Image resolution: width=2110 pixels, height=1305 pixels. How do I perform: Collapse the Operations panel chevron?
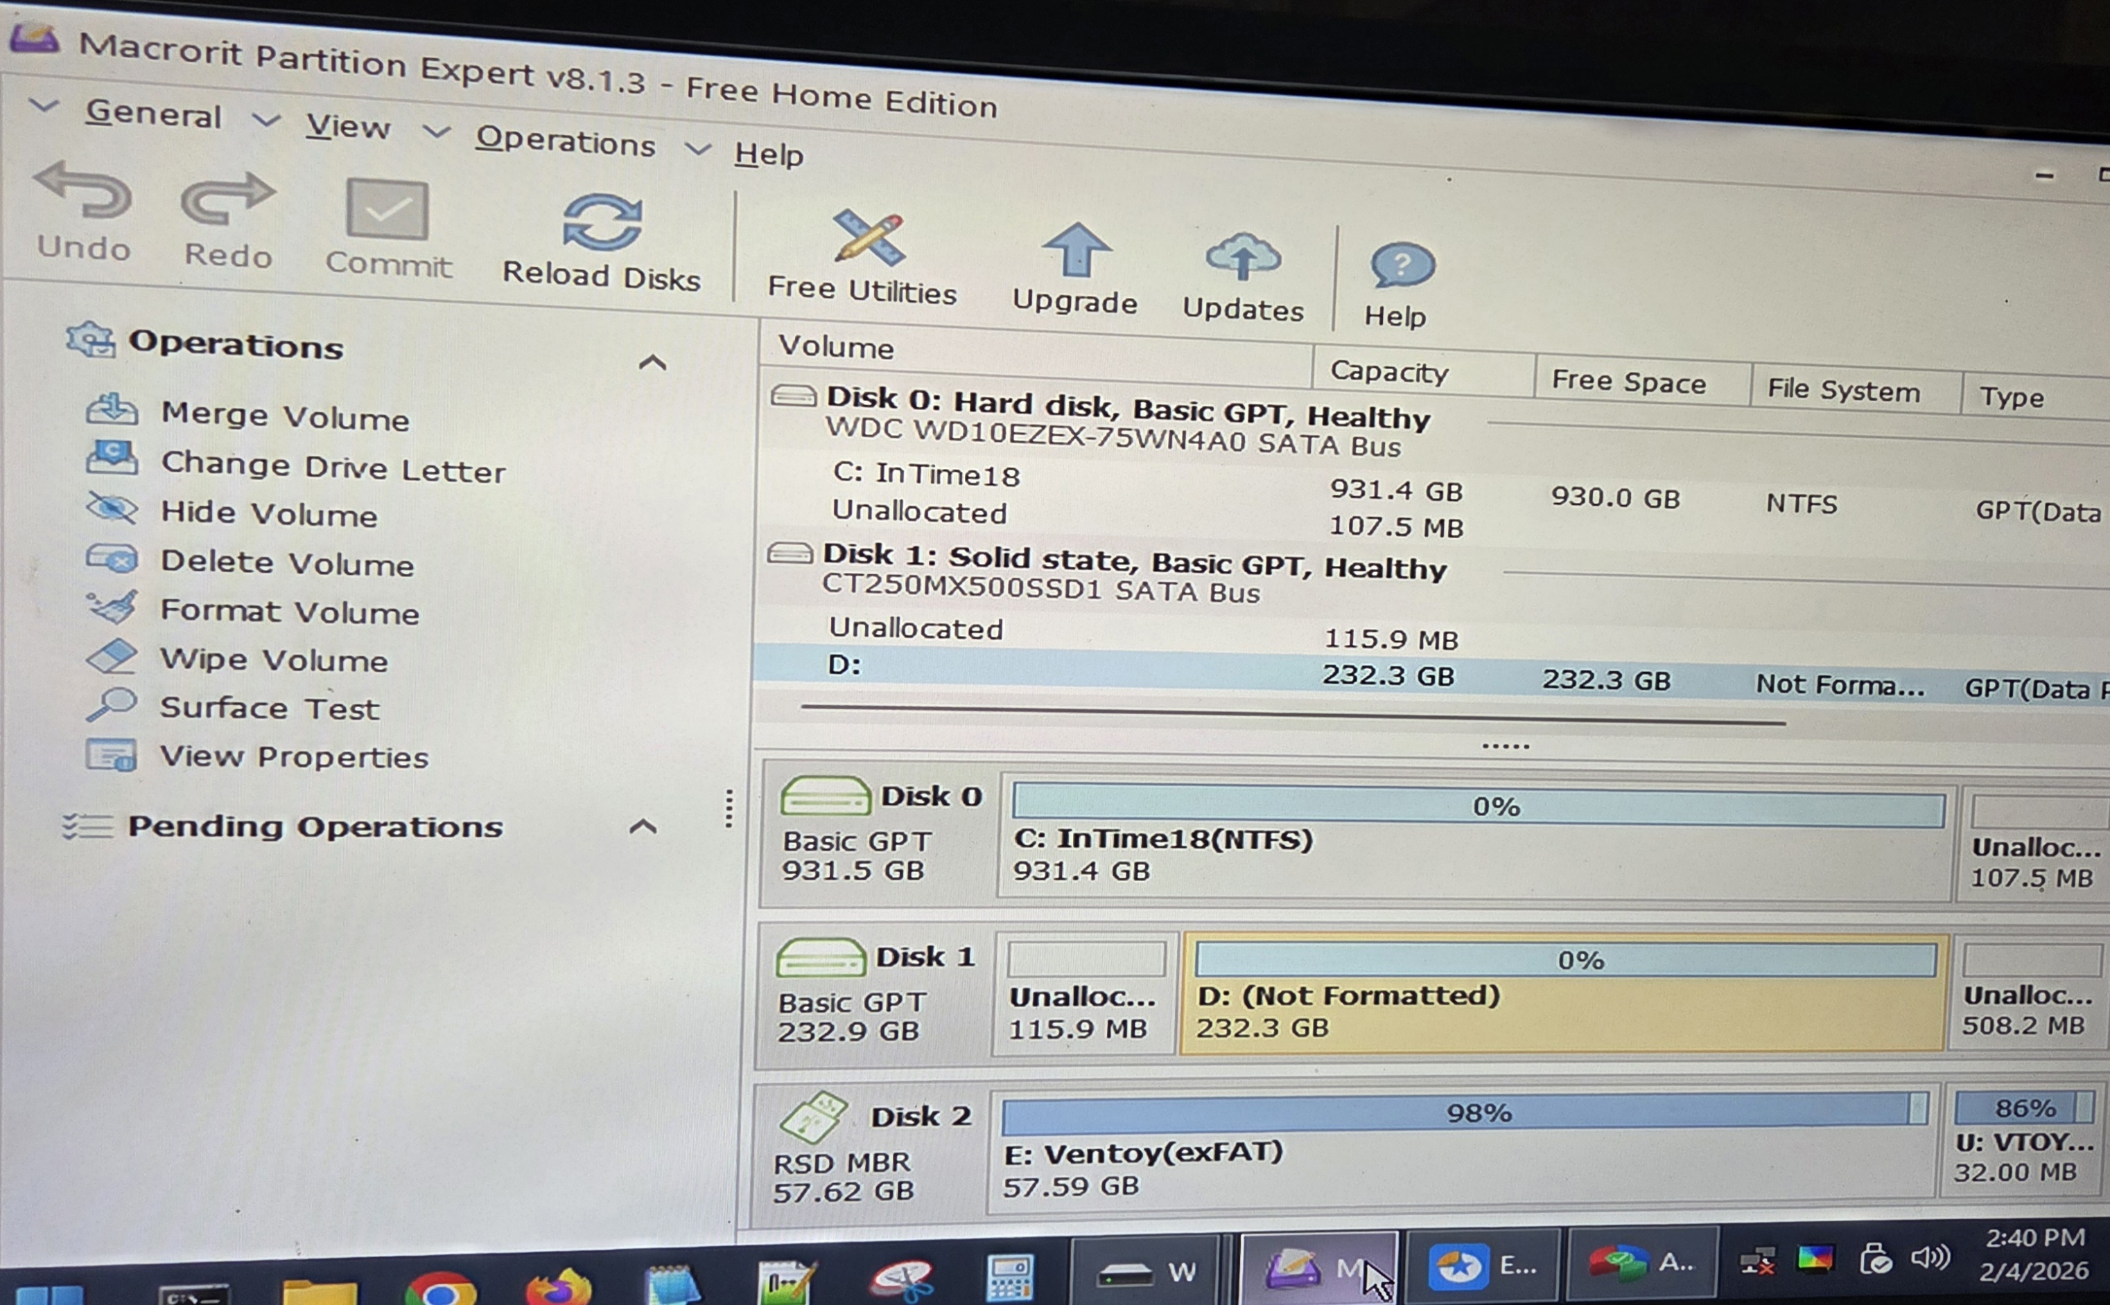[x=652, y=364]
